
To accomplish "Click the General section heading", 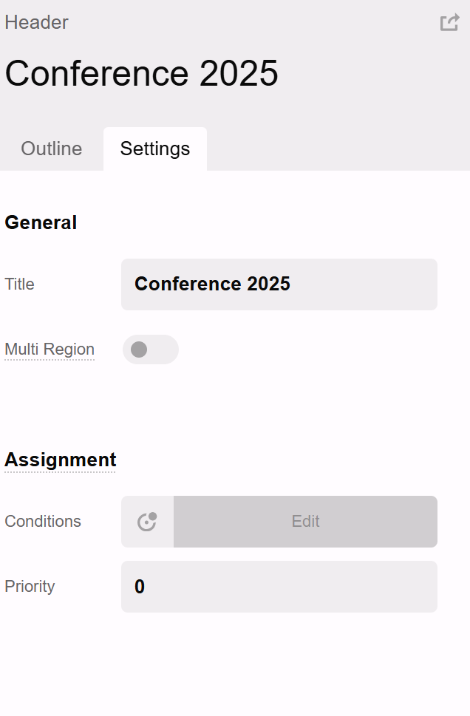I will [x=41, y=222].
